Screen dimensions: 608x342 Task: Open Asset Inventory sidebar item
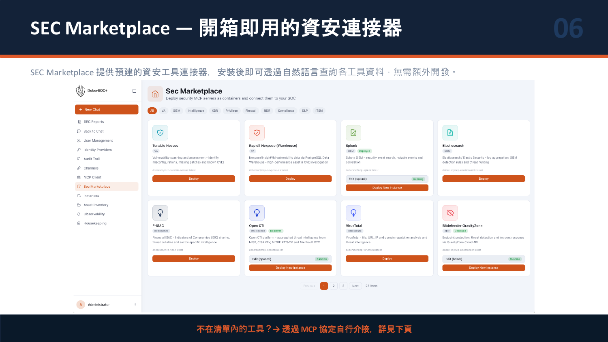pos(107,205)
